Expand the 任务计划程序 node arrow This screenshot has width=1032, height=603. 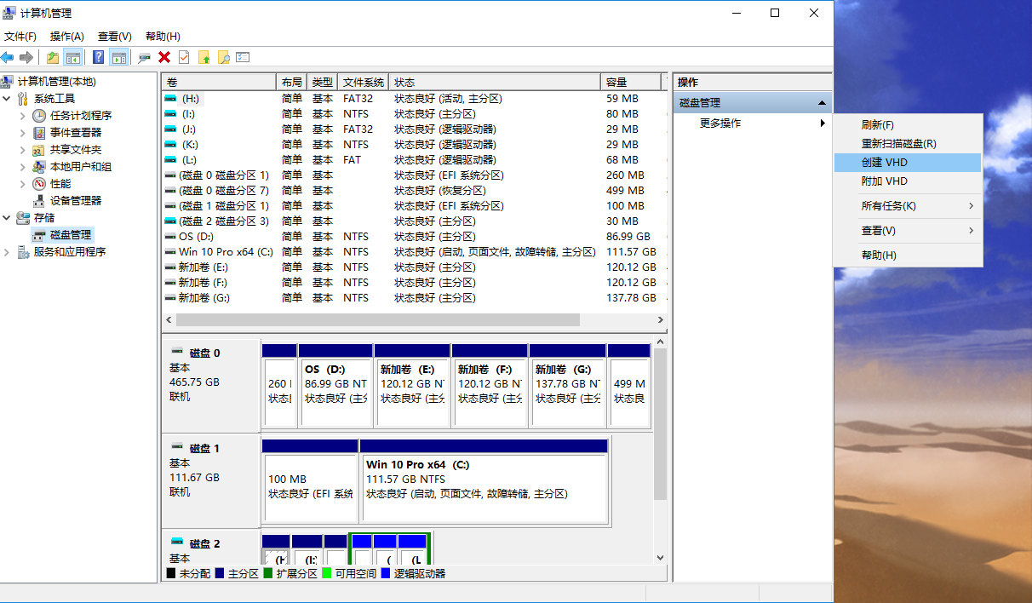tap(23, 116)
